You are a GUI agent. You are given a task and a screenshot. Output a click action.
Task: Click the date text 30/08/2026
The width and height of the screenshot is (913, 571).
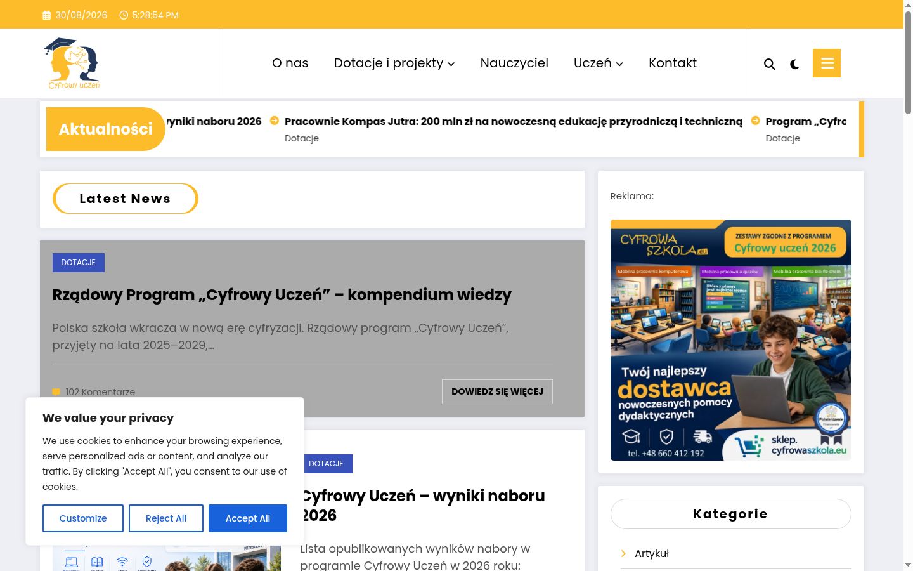tap(81, 15)
